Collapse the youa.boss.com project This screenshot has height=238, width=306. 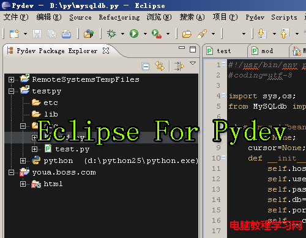point(12,173)
